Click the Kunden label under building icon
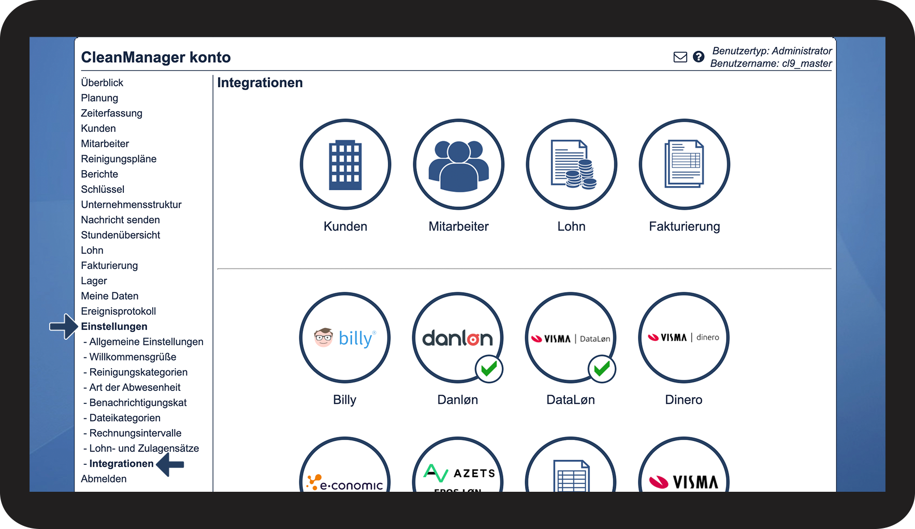Image resolution: width=915 pixels, height=529 pixels. (345, 226)
